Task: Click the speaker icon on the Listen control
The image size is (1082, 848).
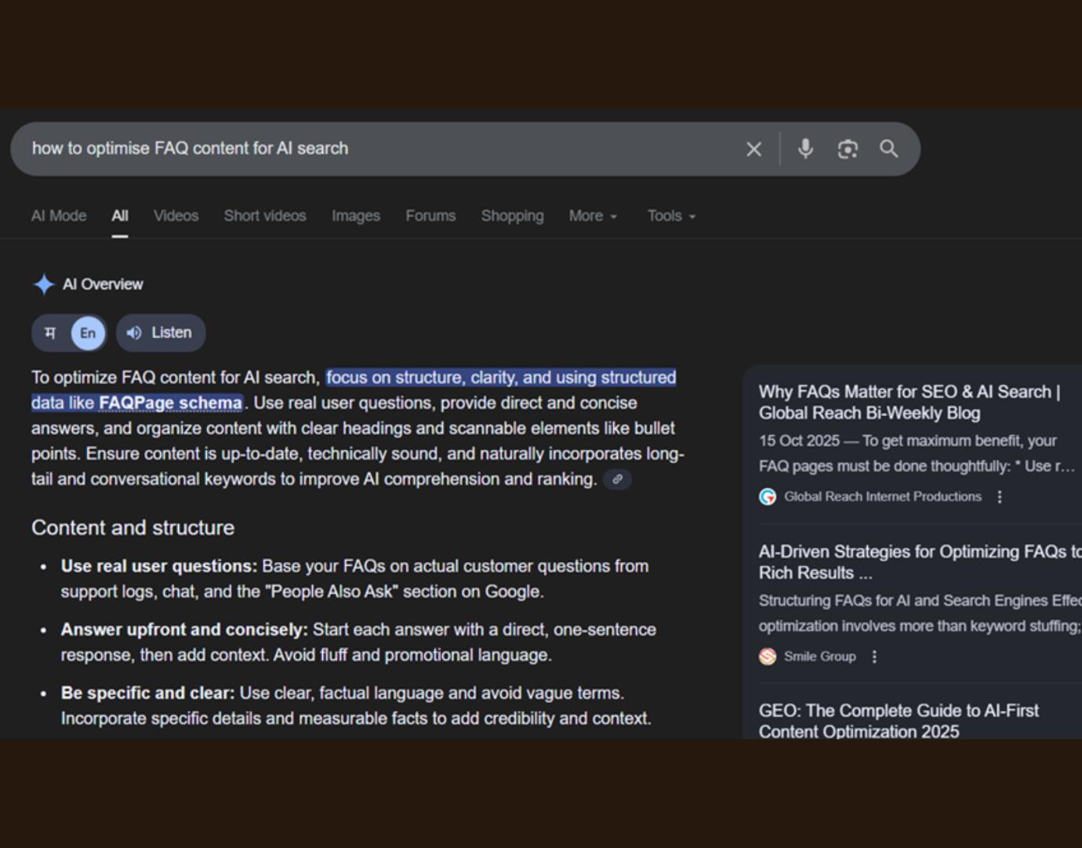Action: pos(133,332)
